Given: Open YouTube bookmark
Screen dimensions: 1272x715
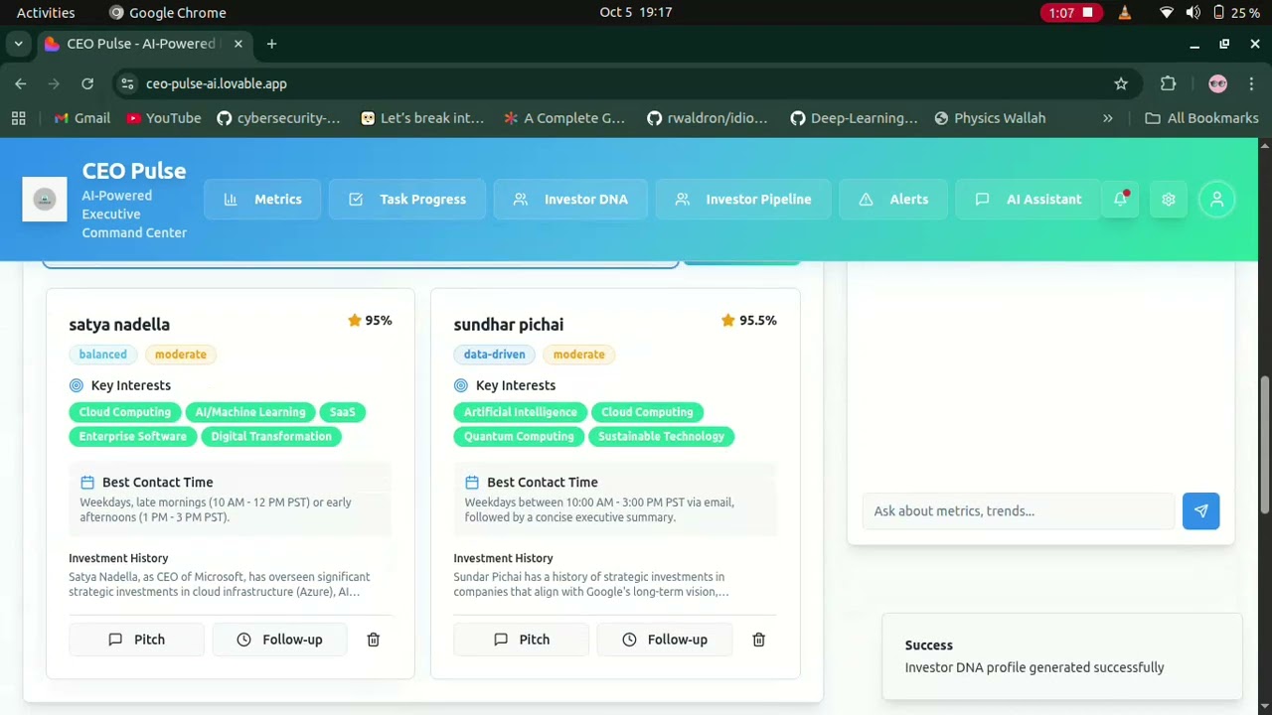Looking at the screenshot, I should click(x=164, y=118).
